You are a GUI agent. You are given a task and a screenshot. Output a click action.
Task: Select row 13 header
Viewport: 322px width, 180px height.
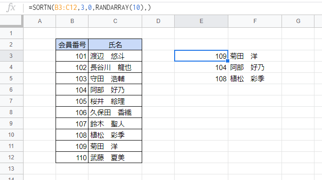tap(11, 169)
